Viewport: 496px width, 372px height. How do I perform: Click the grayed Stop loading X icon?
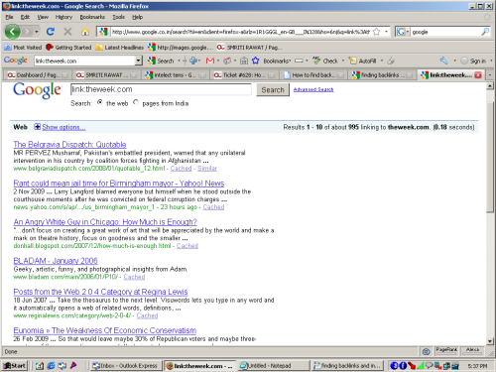(67, 32)
